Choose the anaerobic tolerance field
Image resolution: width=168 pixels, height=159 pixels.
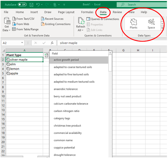click(79, 89)
